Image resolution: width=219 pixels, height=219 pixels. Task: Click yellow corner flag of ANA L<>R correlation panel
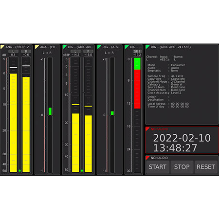pos(36,47)
